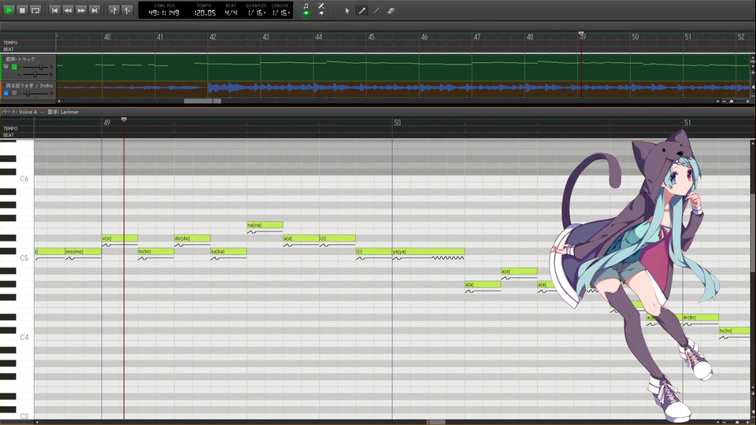This screenshot has width=756, height=425.
Task: Jump to song start button
Action: (x=54, y=10)
